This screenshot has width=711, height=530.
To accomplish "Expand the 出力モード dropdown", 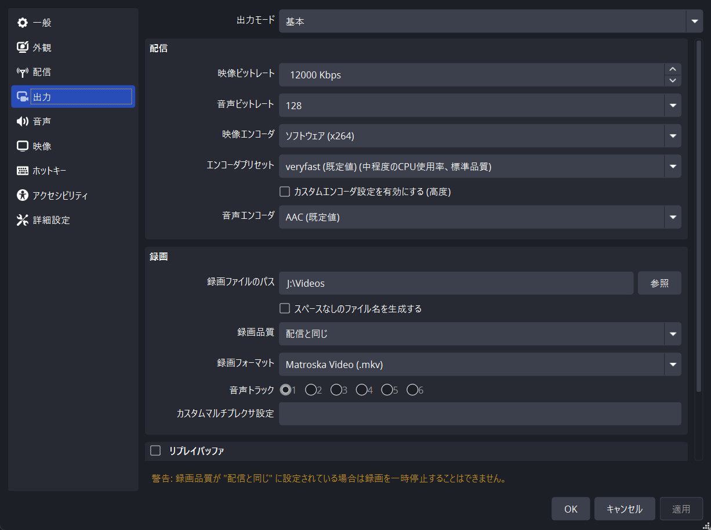I will 694,21.
